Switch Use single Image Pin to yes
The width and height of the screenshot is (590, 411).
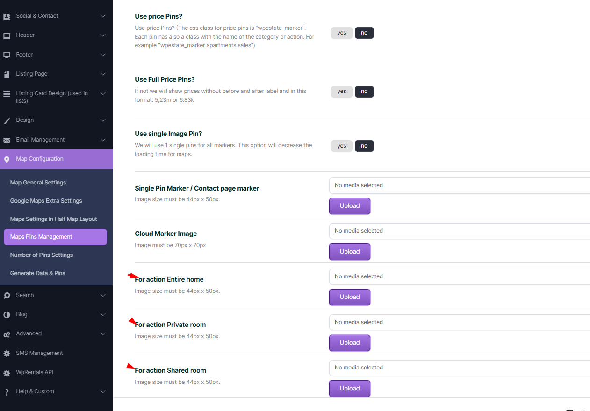[x=342, y=146]
